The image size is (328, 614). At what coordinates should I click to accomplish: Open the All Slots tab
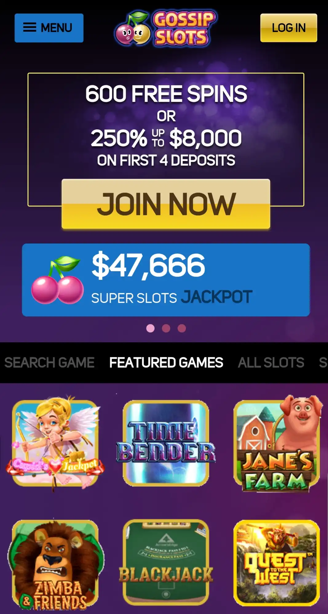click(271, 362)
